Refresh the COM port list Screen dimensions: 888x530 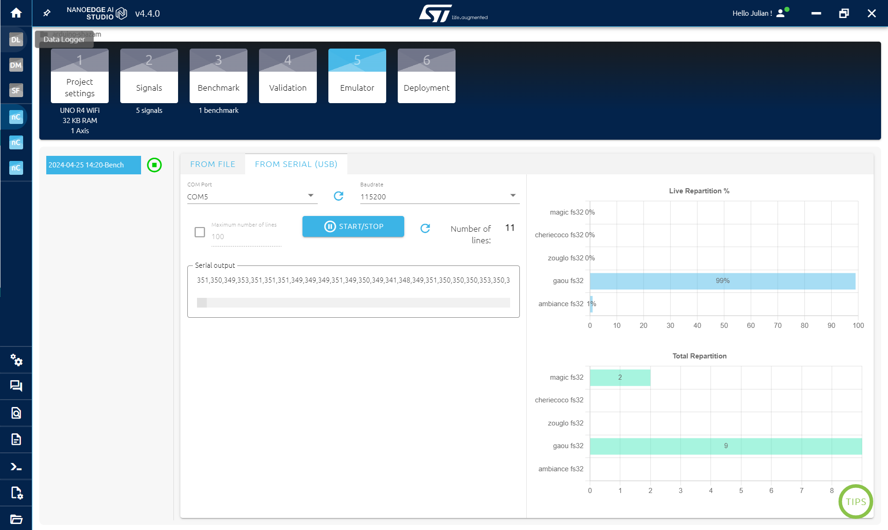[x=339, y=196]
